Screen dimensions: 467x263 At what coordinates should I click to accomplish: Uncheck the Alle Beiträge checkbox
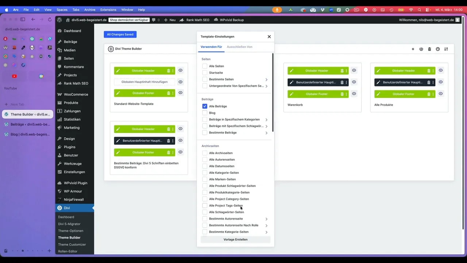tap(205, 106)
